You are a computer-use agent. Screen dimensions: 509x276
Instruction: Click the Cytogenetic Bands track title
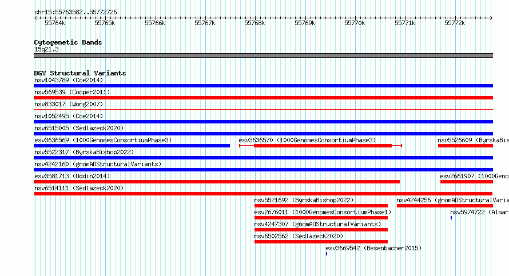[68, 42]
